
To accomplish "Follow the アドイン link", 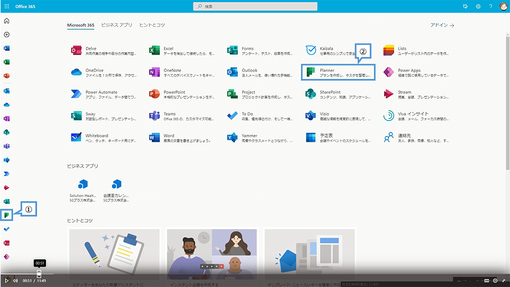I will coord(442,25).
